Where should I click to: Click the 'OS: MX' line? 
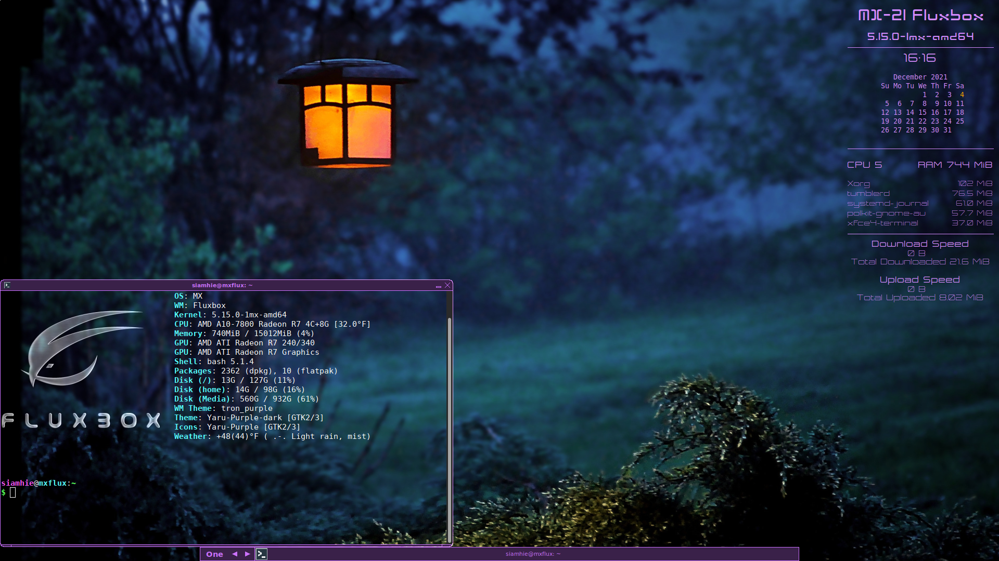click(x=188, y=296)
